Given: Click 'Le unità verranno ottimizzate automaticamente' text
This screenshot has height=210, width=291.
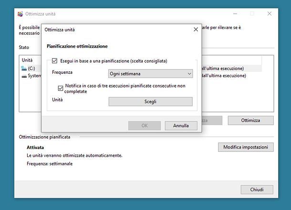Looking at the screenshot, I should (x=74, y=155).
